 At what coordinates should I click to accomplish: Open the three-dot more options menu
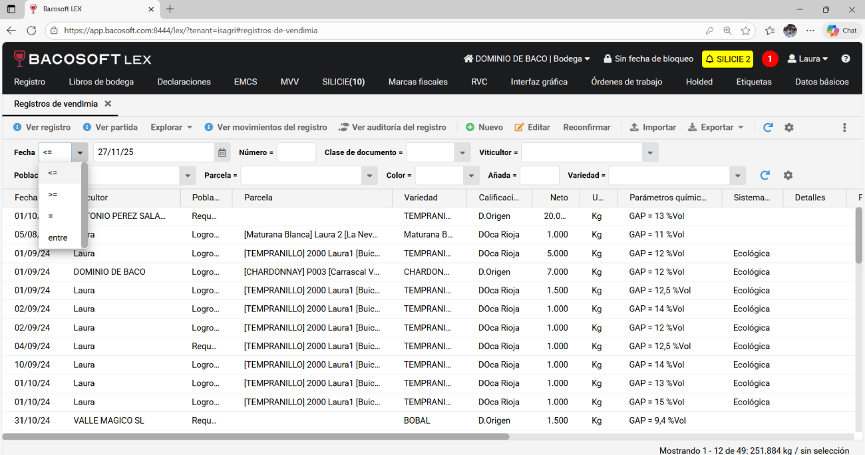tap(844, 128)
